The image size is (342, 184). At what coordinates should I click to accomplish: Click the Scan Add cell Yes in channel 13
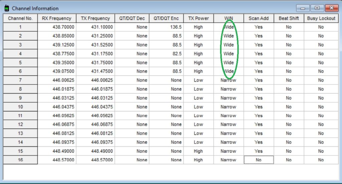[259, 133]
